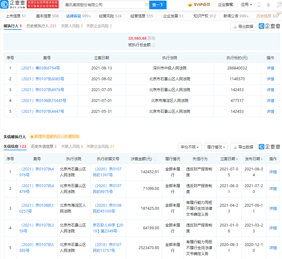
Task: Click 导出数据 button above 被执行人 table
Action: coord(243,27)
